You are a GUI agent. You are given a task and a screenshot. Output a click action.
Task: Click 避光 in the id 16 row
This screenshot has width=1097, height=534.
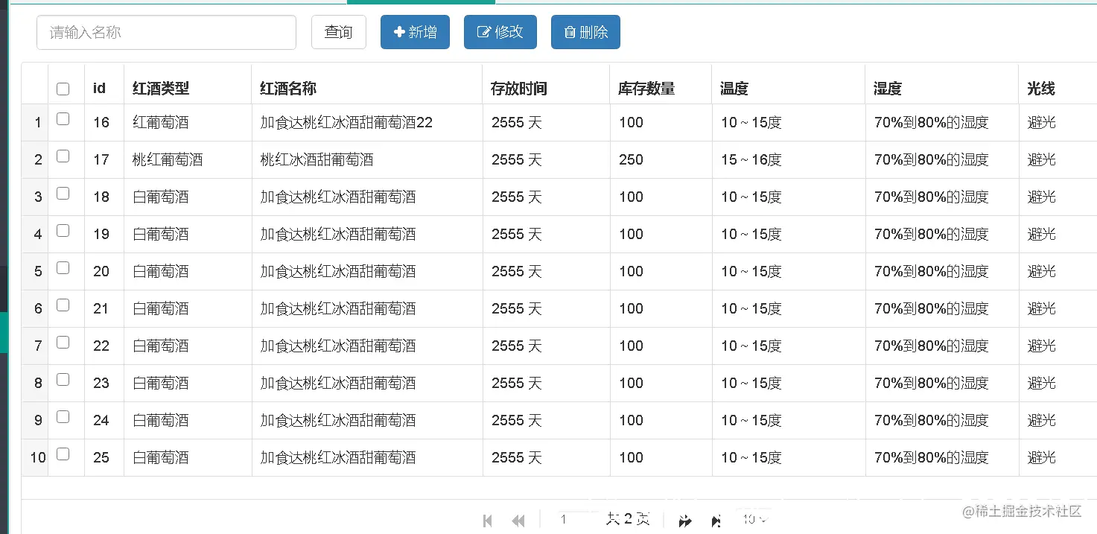click(1042, 123)
